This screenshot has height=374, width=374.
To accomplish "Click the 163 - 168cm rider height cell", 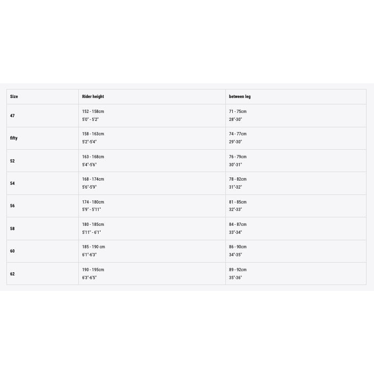I will (93, 157).
